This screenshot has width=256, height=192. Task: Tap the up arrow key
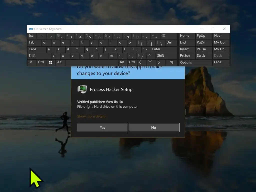(150, 56)
